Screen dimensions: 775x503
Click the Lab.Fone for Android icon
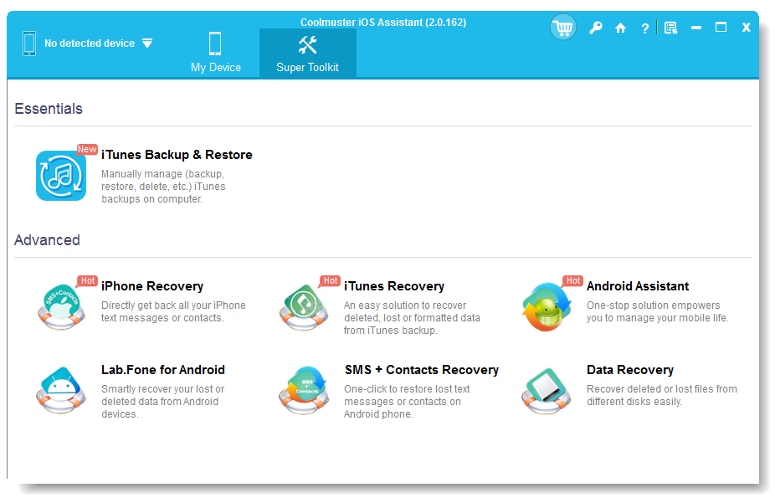point(60,390)
